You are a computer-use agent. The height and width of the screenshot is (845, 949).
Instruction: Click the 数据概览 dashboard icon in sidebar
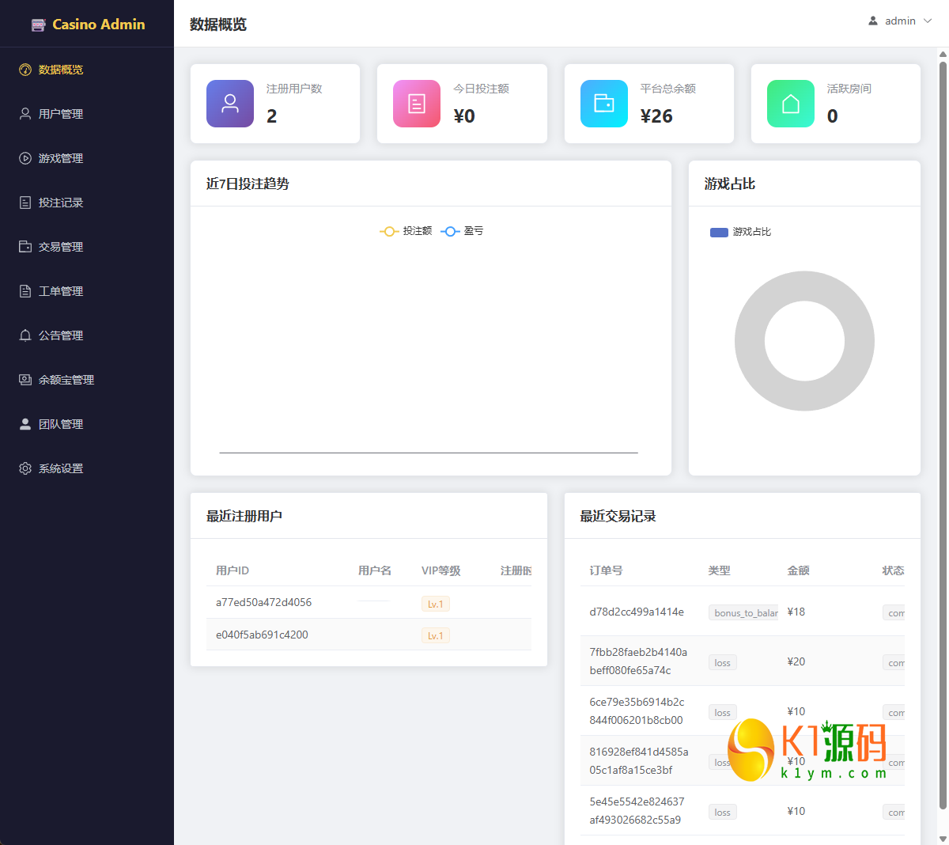click(25, 70)
